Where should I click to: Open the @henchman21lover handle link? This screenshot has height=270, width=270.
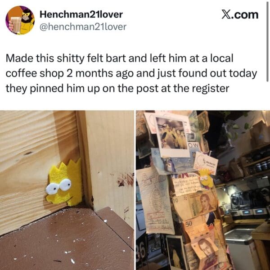tap(83, 27)
